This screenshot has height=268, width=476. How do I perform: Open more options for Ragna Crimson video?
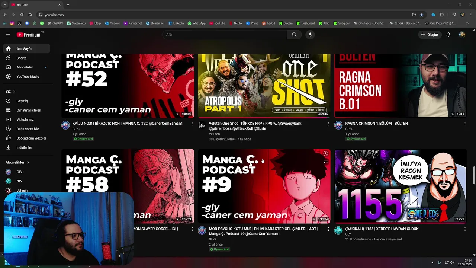pos(465,124)
